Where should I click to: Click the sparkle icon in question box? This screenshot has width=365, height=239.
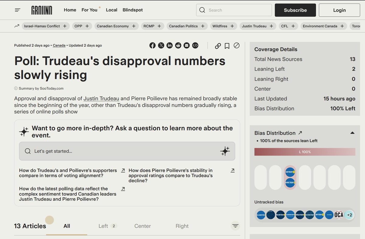click(225, 151)
